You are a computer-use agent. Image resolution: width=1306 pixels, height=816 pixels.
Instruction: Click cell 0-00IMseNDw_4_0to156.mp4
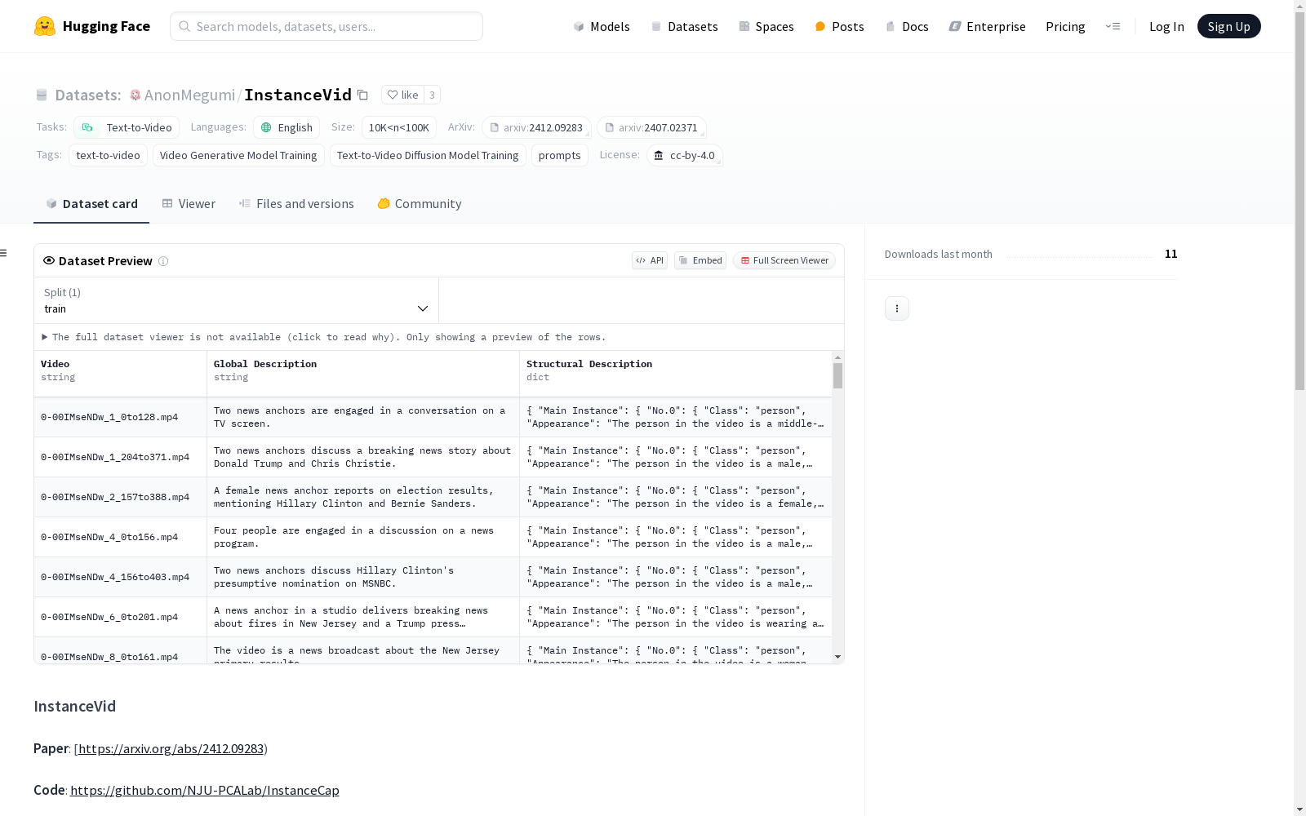tap(120, 537)
